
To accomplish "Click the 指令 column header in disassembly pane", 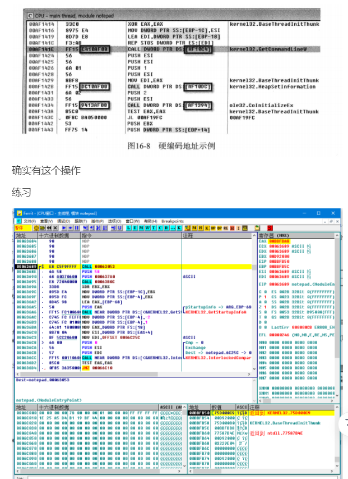I will tap(131, 235).
